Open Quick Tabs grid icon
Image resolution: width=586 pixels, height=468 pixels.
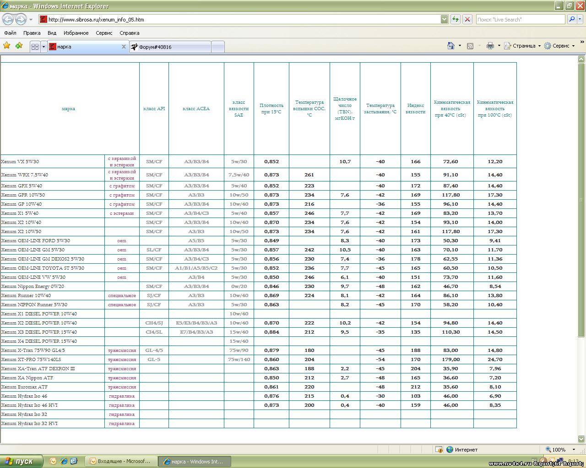35,47
